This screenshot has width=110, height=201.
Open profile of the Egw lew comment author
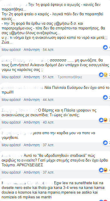click(27, 183)
